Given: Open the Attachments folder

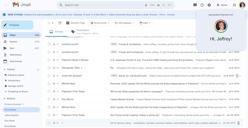Looking at the screenshot, I should click(x=21, y=55).
